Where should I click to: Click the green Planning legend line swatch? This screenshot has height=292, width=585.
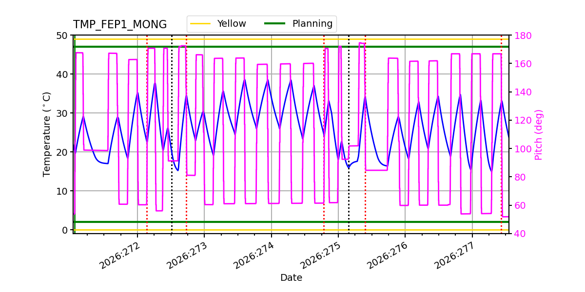pyautogui.click(x=275, y=24)
